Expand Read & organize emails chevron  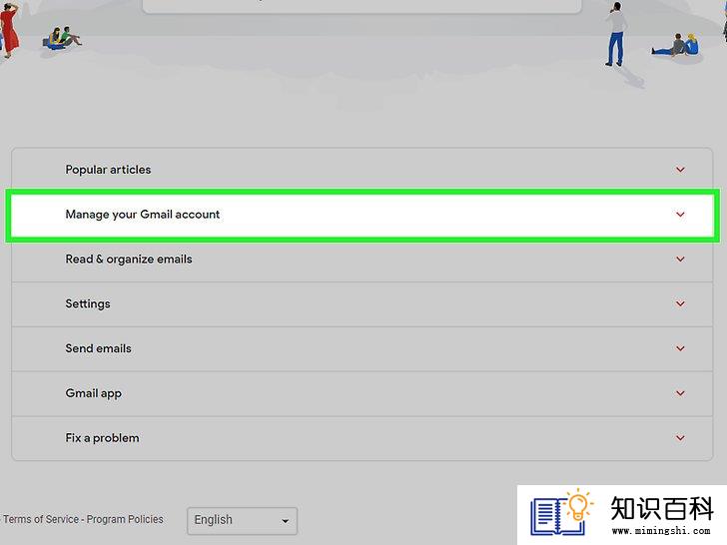click(x=680, y=260)
